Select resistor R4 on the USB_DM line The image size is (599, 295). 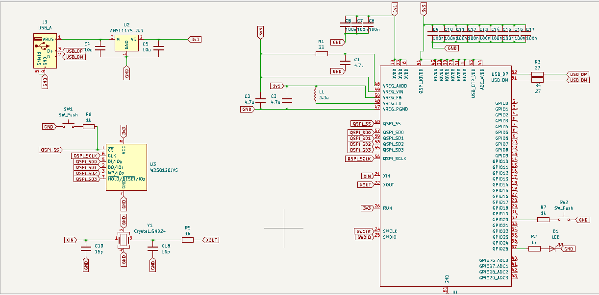538,79
